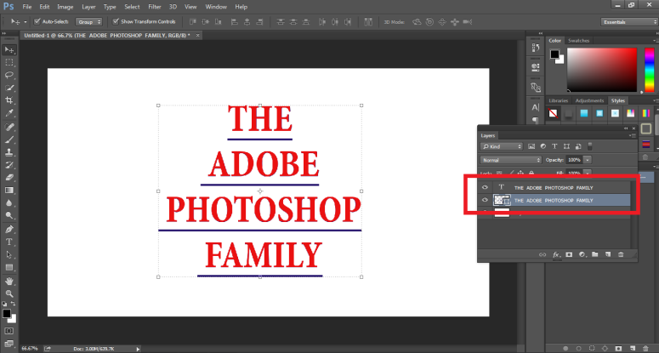Select the Gradient tool
The height and width of the screenshot is (353, 659).
coord(9,190)
